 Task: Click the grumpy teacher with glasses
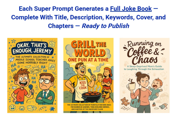tap(46, 89)
